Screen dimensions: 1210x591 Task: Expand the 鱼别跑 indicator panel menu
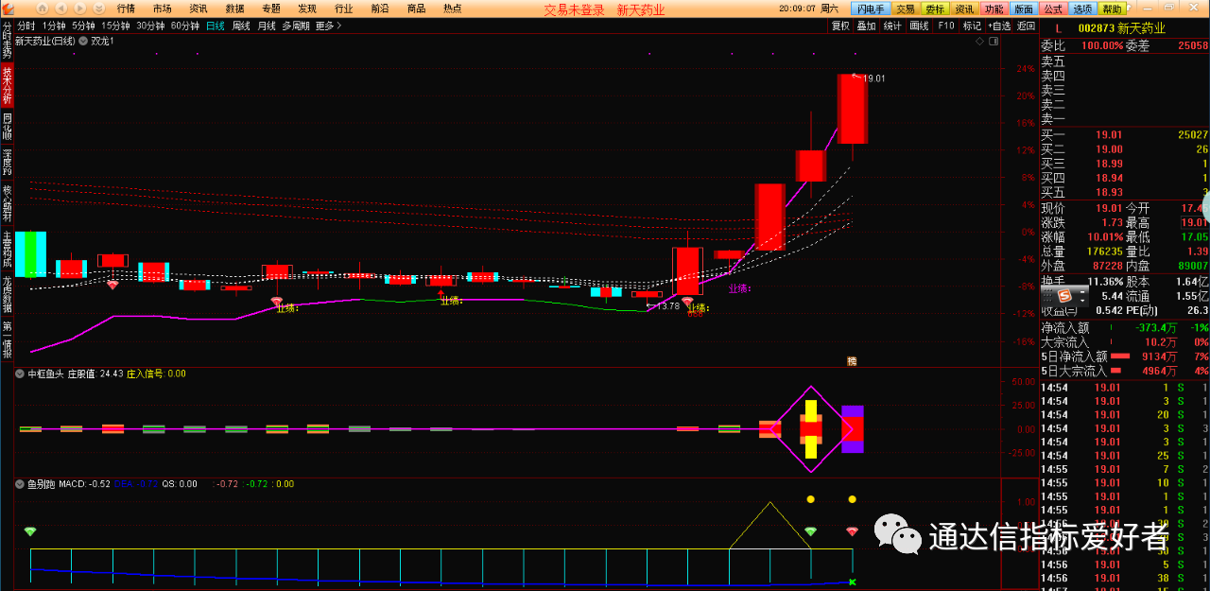[20, 484]
